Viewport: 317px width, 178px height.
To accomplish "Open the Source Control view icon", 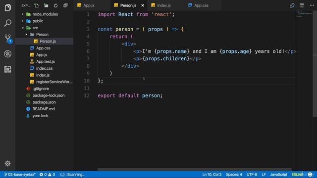I will [x=8, y=39].
